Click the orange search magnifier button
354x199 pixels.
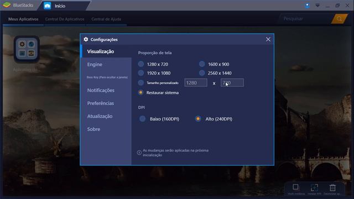(x=339, y=19)
